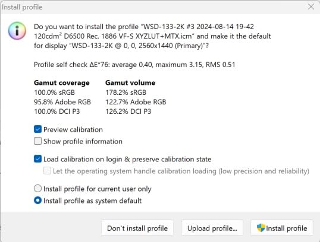The height and width of the screenshot is (242, 320).
Task: Toggle Load calibration on login checkbox
Action: pos(37,159)
